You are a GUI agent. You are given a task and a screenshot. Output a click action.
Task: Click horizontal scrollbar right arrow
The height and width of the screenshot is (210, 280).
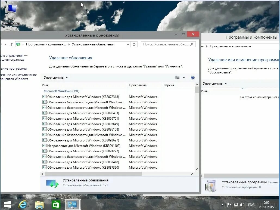pyautogui.click(x=192, y=174)
